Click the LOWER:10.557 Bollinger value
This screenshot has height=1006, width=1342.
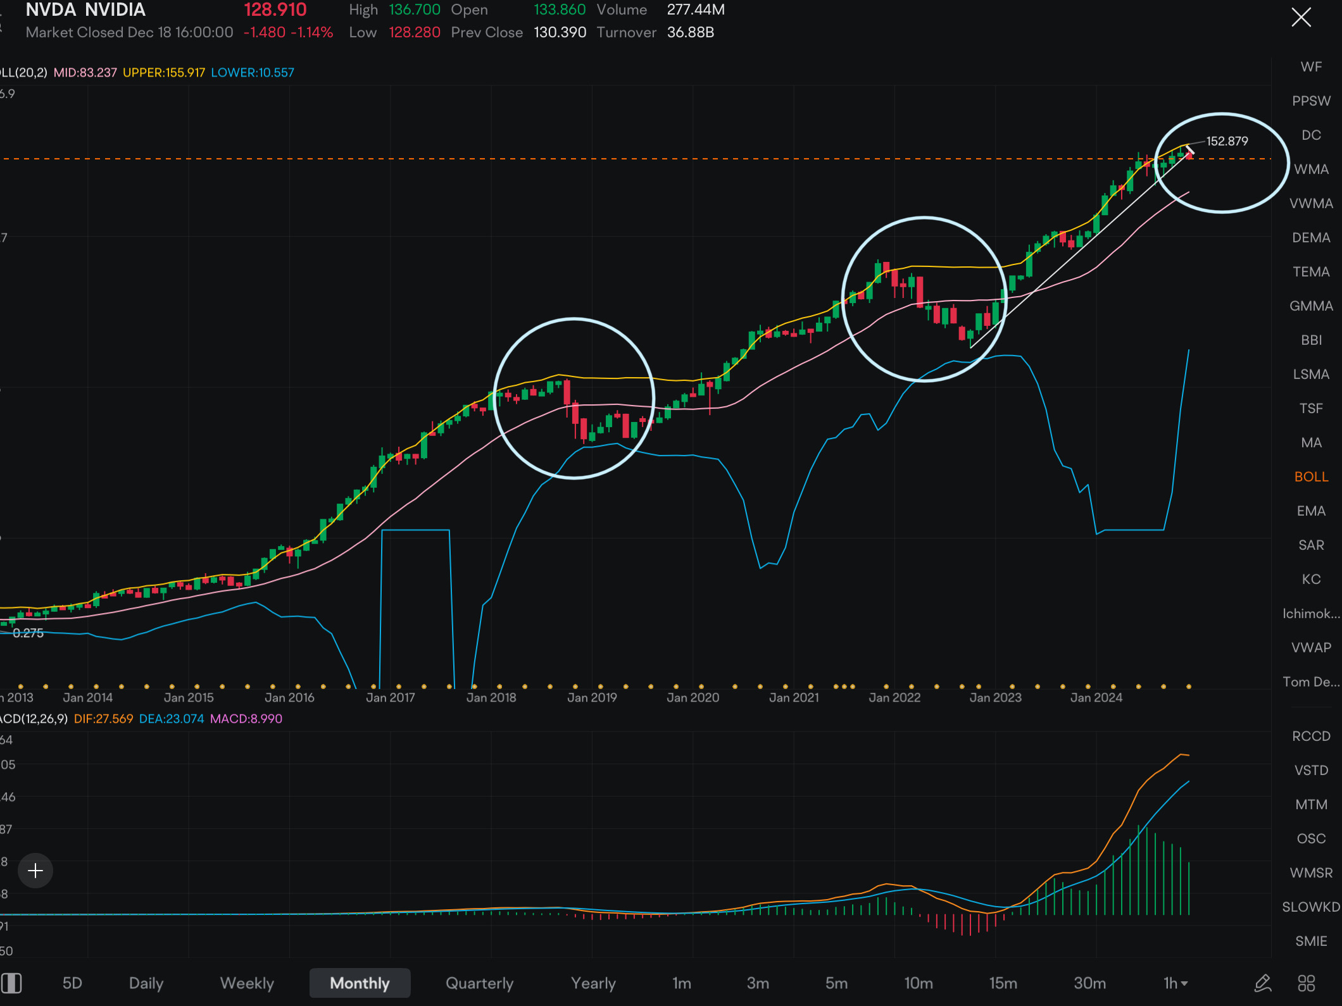[x=253, y=72]
